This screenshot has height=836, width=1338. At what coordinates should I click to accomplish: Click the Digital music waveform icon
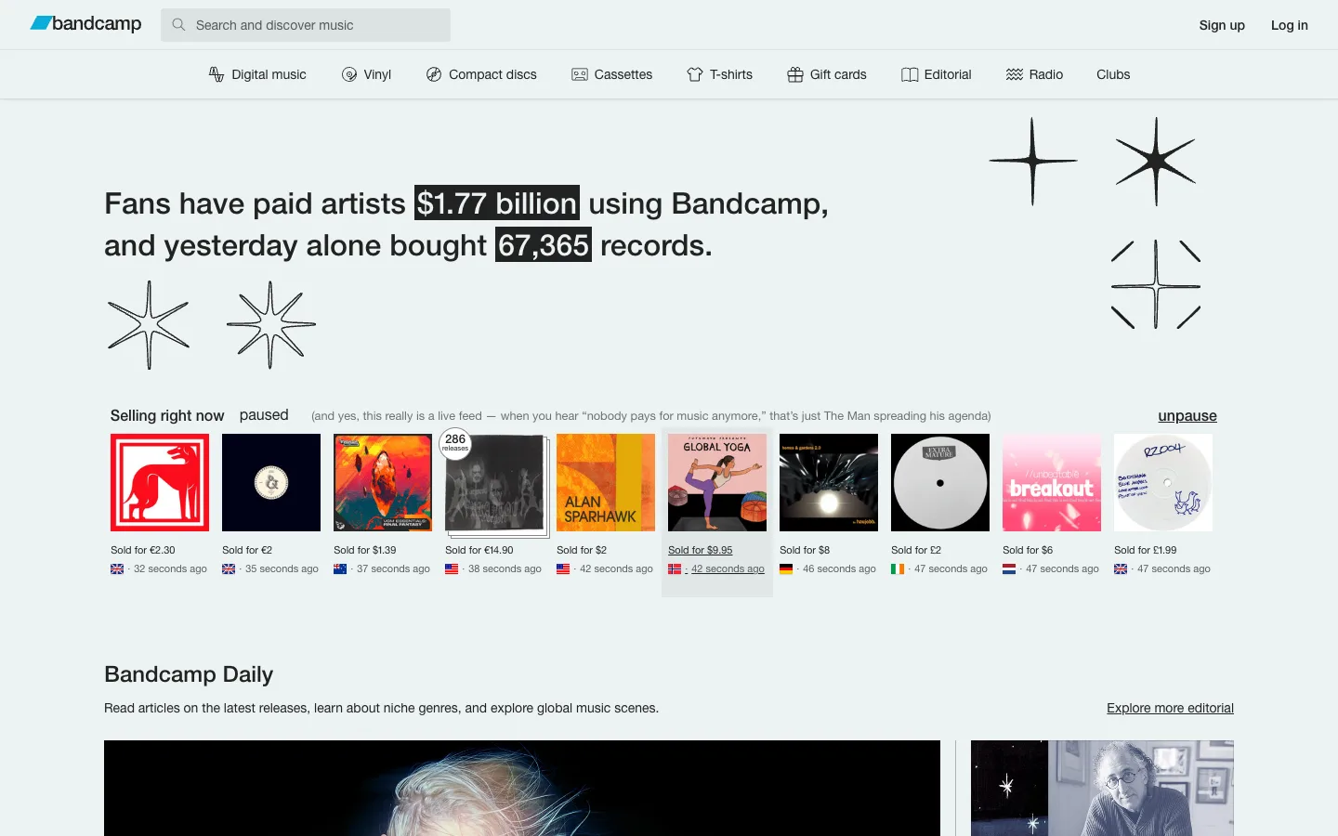click(x=216, y=74)
